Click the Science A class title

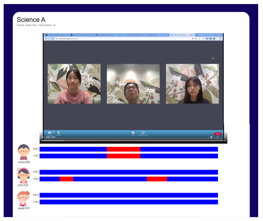pyautogui.click(x=31, y=19)
